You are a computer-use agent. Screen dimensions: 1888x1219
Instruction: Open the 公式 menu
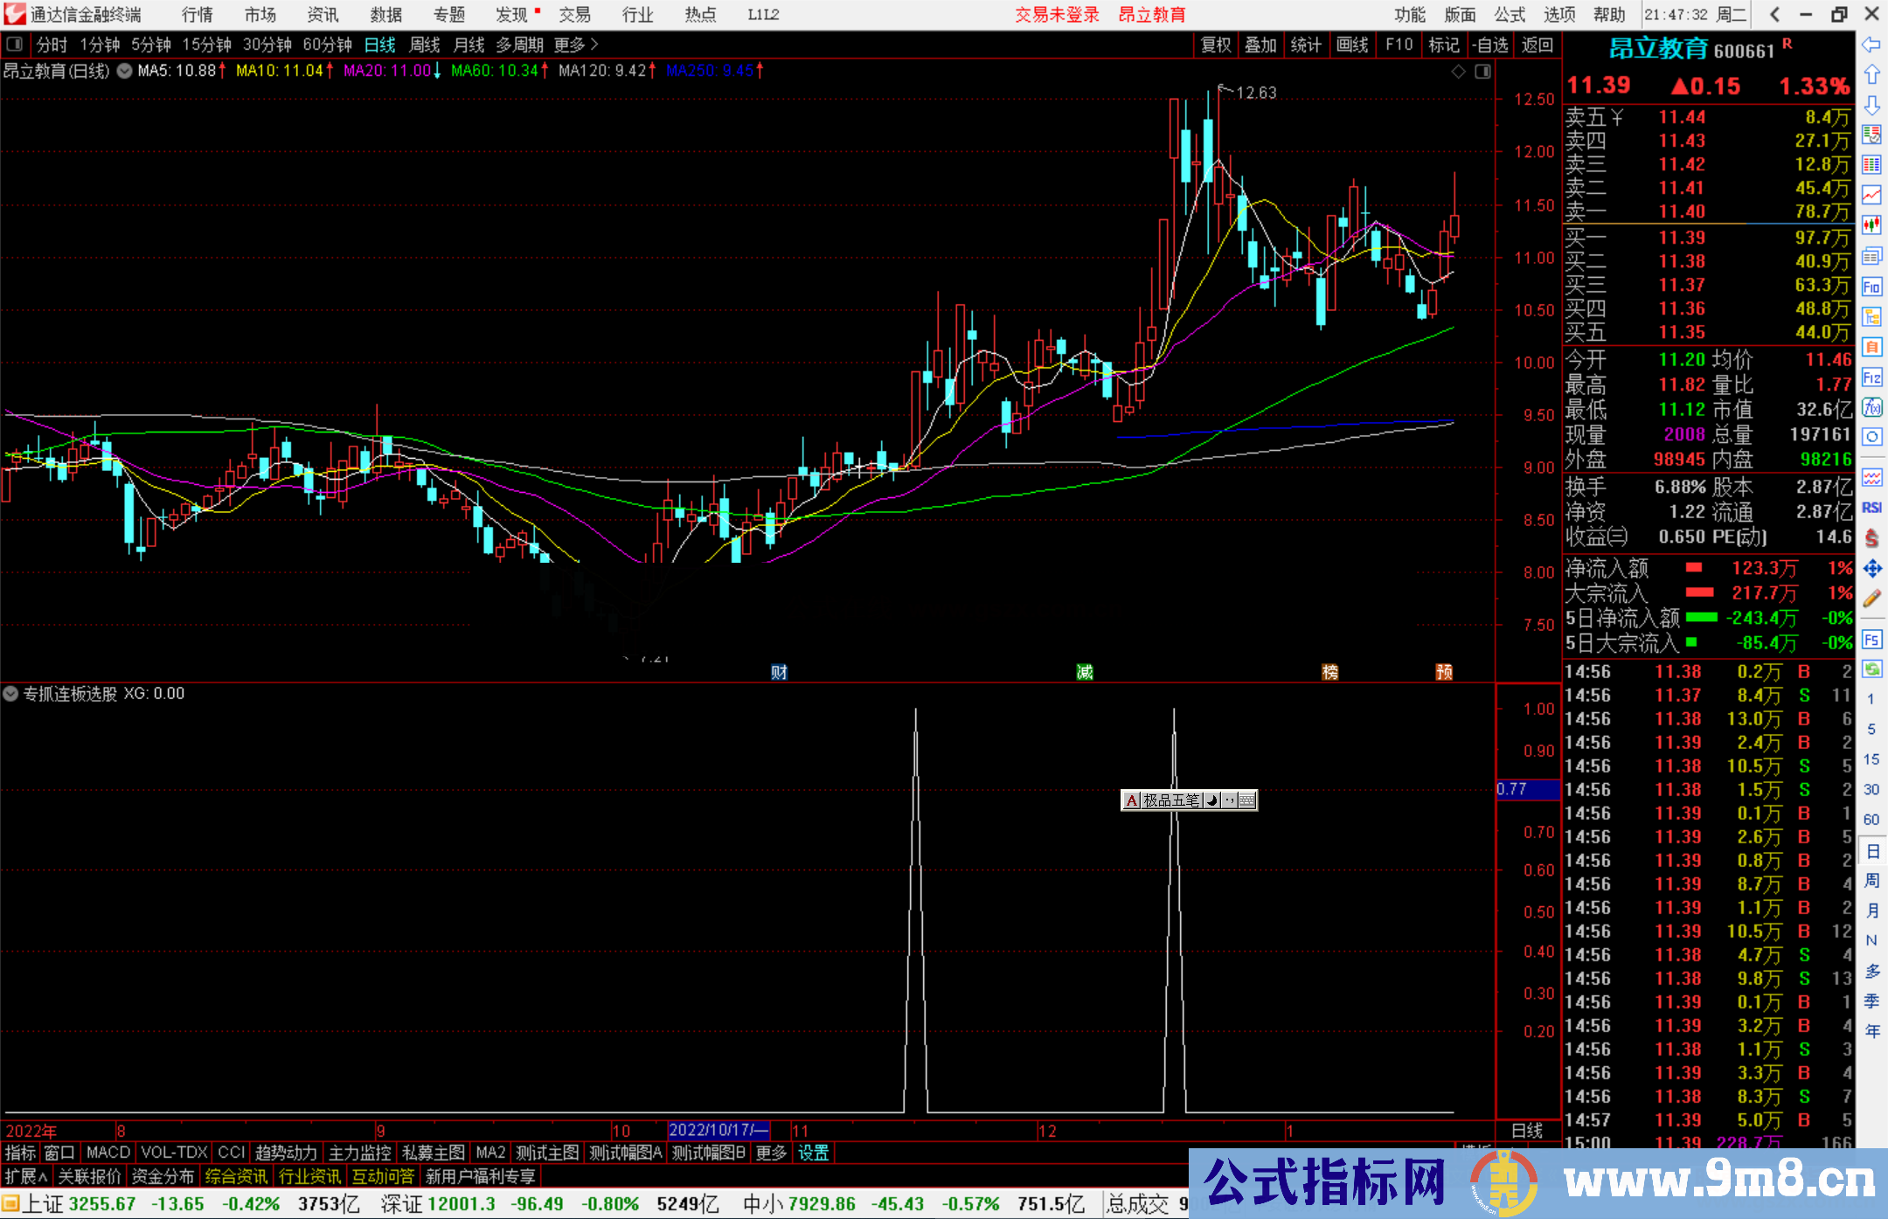pos(1509,14)
